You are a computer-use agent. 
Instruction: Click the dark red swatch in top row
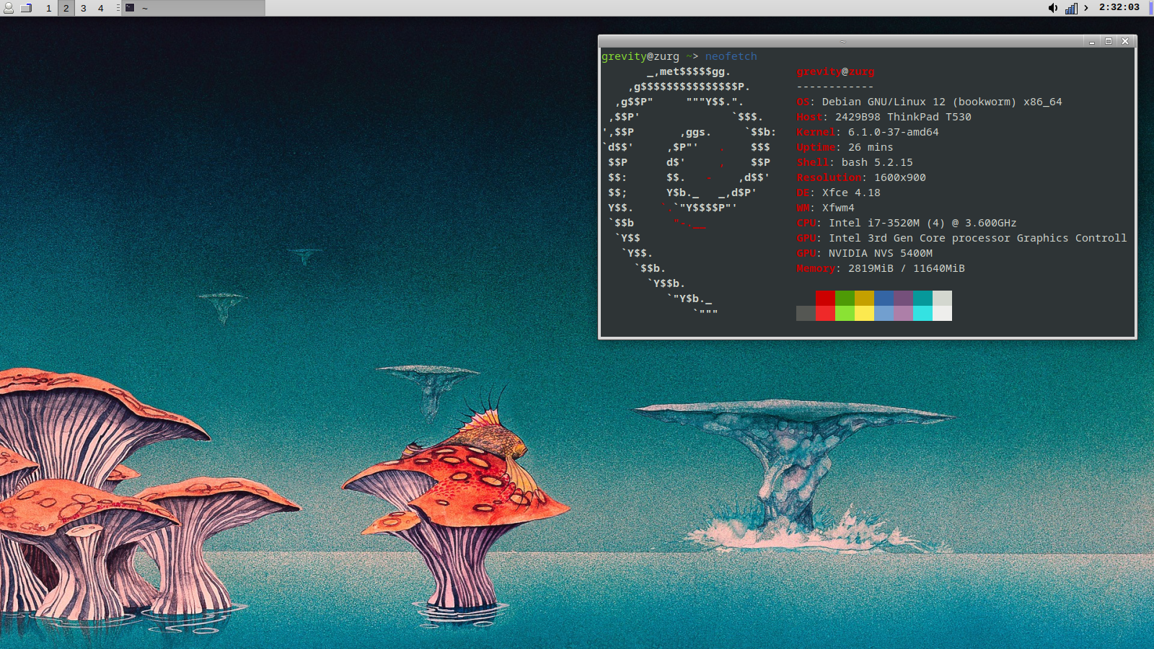click(x=825, y=299)
